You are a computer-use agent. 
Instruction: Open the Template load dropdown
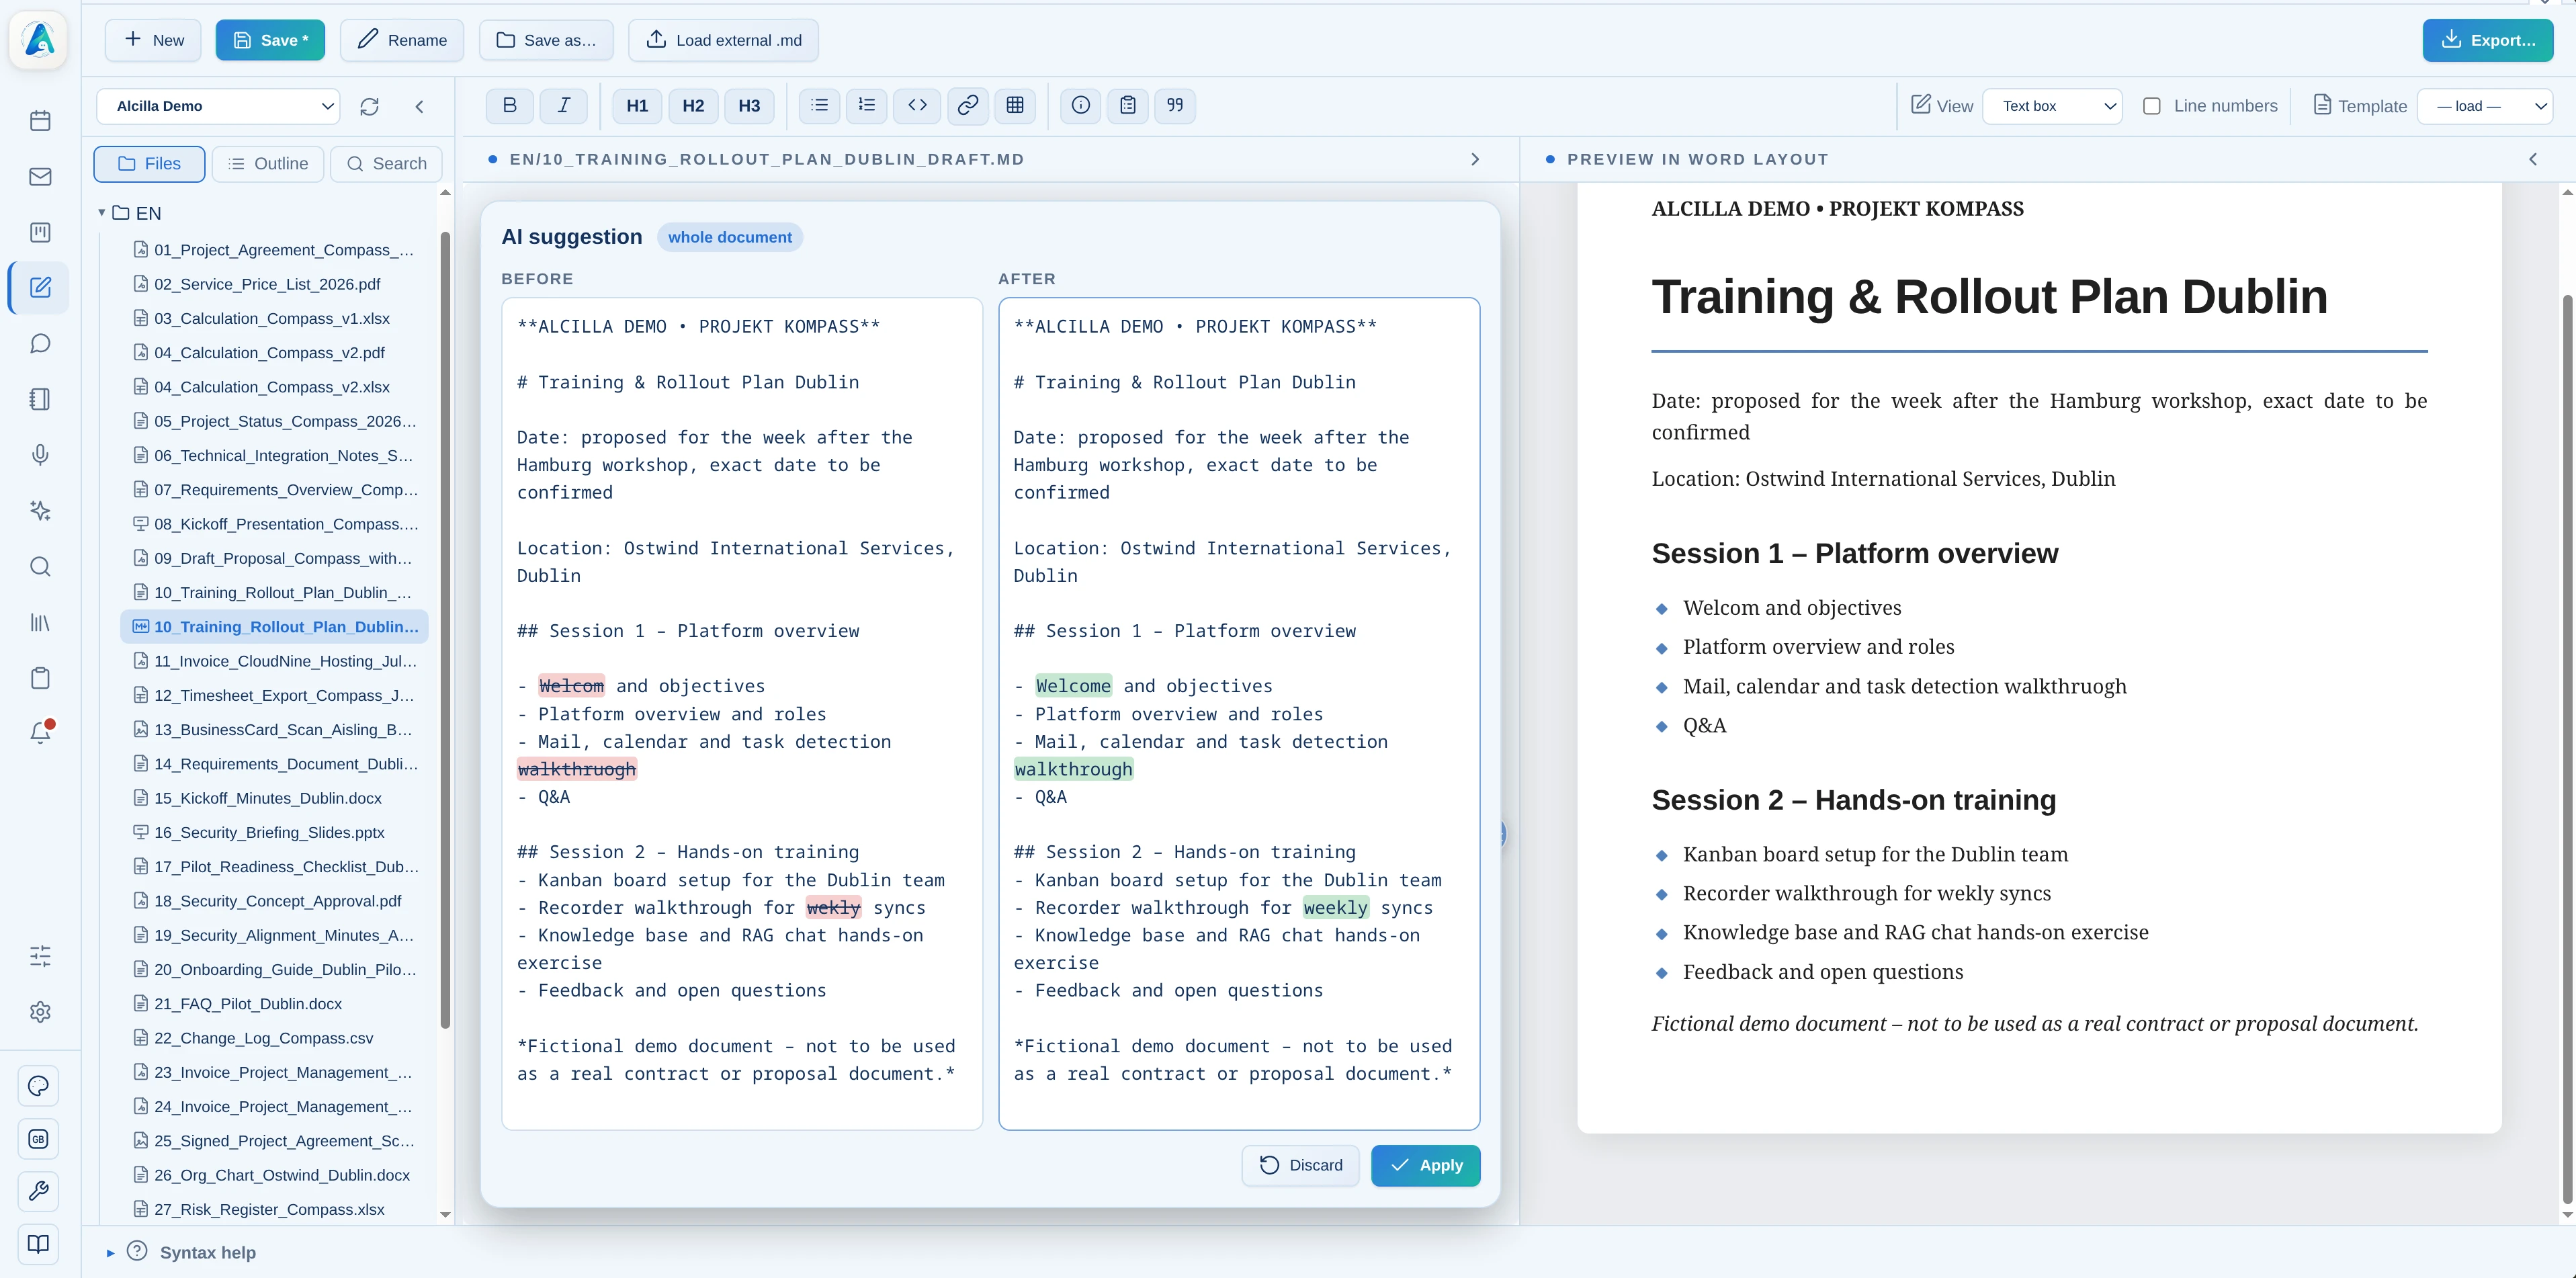click(2485, 106)
